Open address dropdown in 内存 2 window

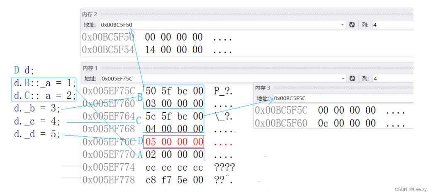pos(343,25)
